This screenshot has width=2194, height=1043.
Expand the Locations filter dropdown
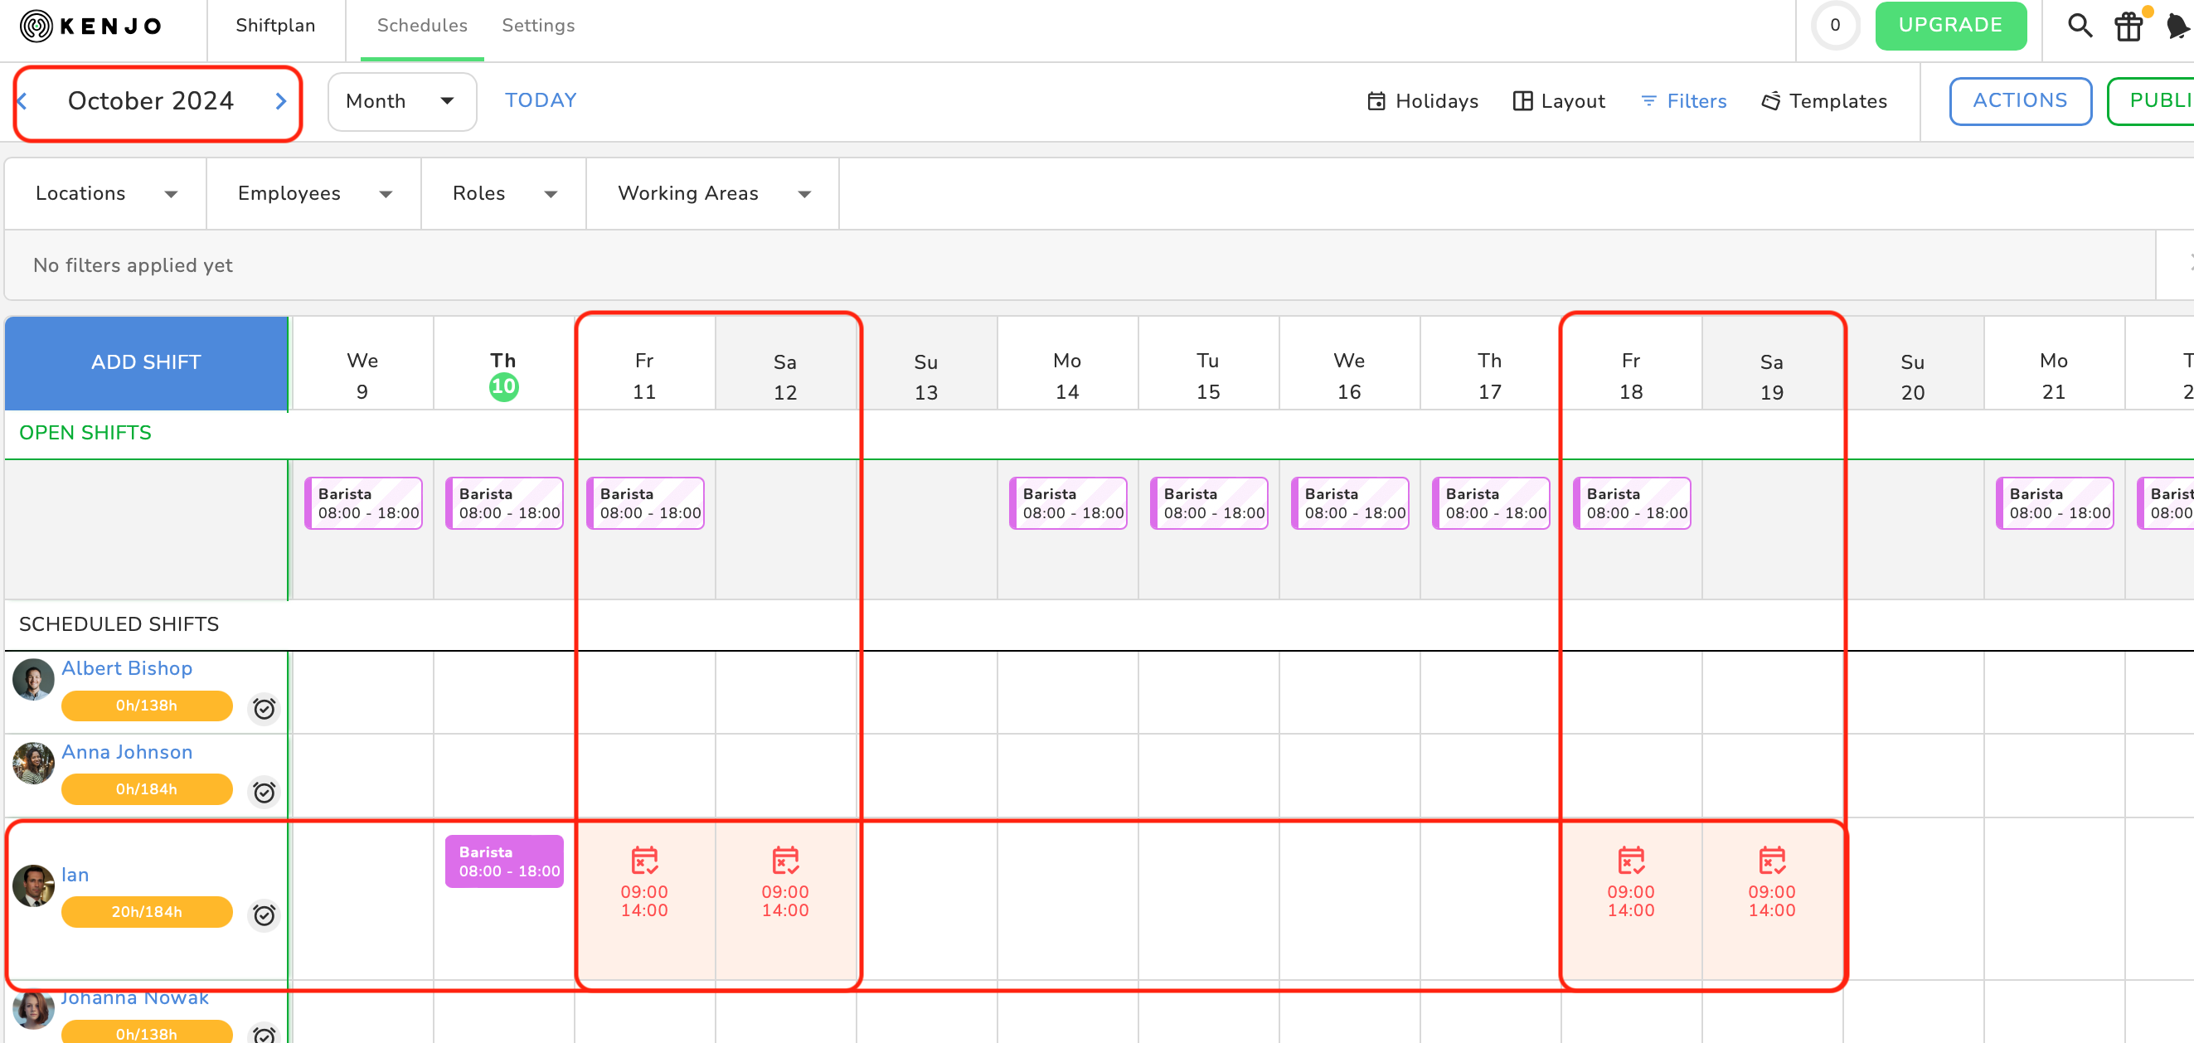pos(105,193)
